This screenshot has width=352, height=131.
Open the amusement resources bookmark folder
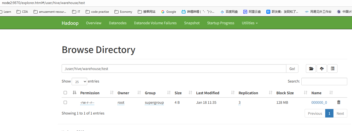(x=50, y=11)
